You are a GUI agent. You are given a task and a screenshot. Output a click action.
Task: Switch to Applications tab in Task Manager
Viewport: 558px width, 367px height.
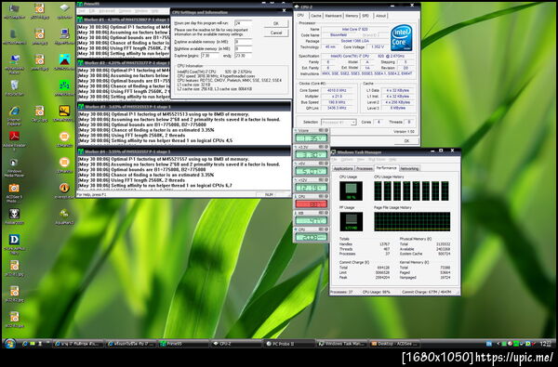coord(343,168)
